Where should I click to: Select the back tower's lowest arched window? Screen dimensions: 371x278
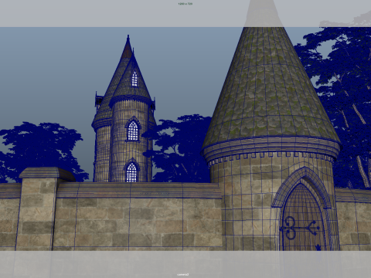click(x=131, y=172)
